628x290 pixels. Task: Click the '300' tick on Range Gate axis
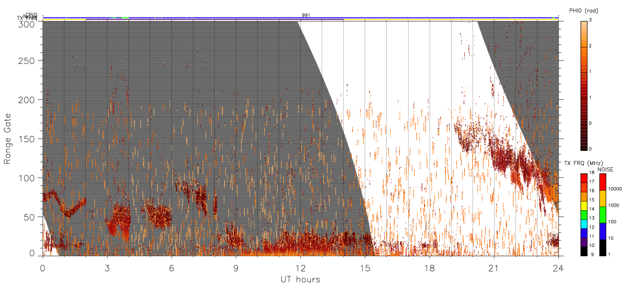[x=27, y=24]
